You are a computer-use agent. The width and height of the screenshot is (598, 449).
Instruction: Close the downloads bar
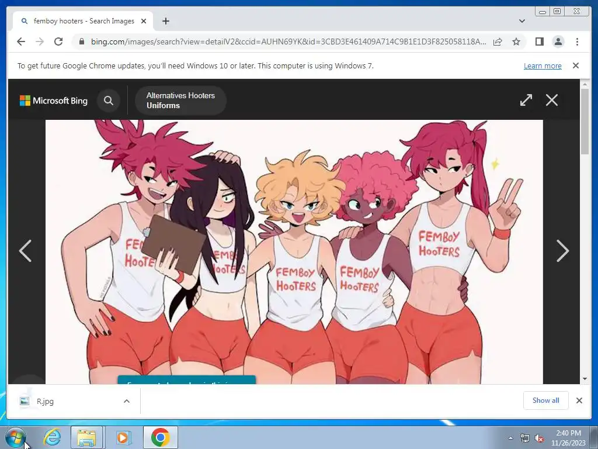pos(579,400)
